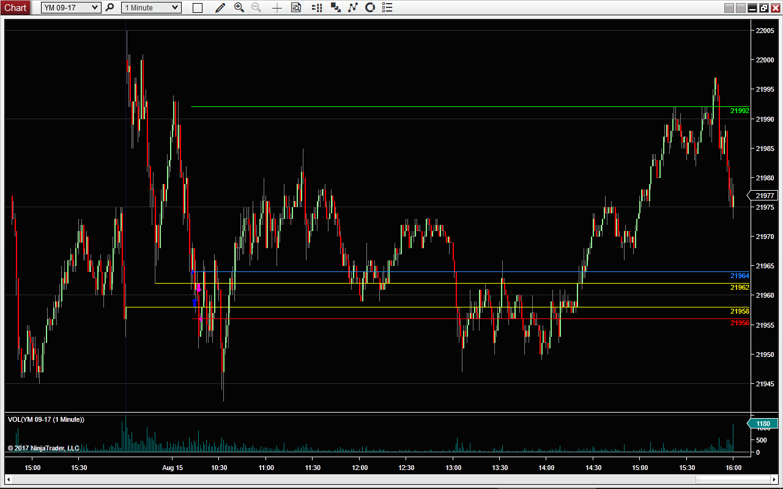Select the magenta dot marker near 21956
The image size is (783, 489).
[200, 318]
